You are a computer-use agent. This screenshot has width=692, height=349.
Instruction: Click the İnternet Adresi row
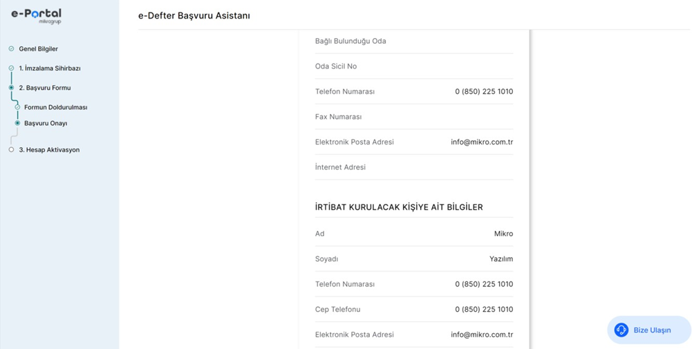pyautogui.click(x=413, y=167)
